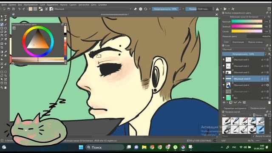Toggle visibility of Обычный слой 2

pyautogui.click(x=224, y=66)
